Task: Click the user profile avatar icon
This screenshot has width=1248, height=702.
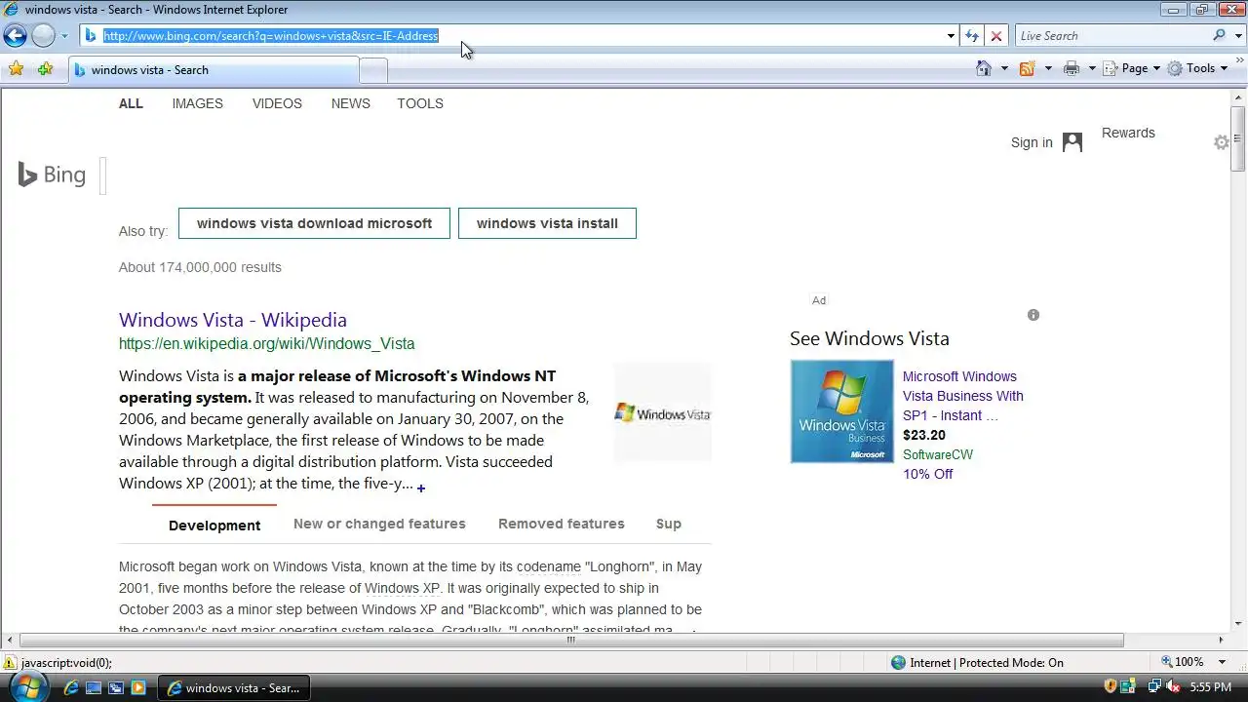Action: coord(1072,142)
